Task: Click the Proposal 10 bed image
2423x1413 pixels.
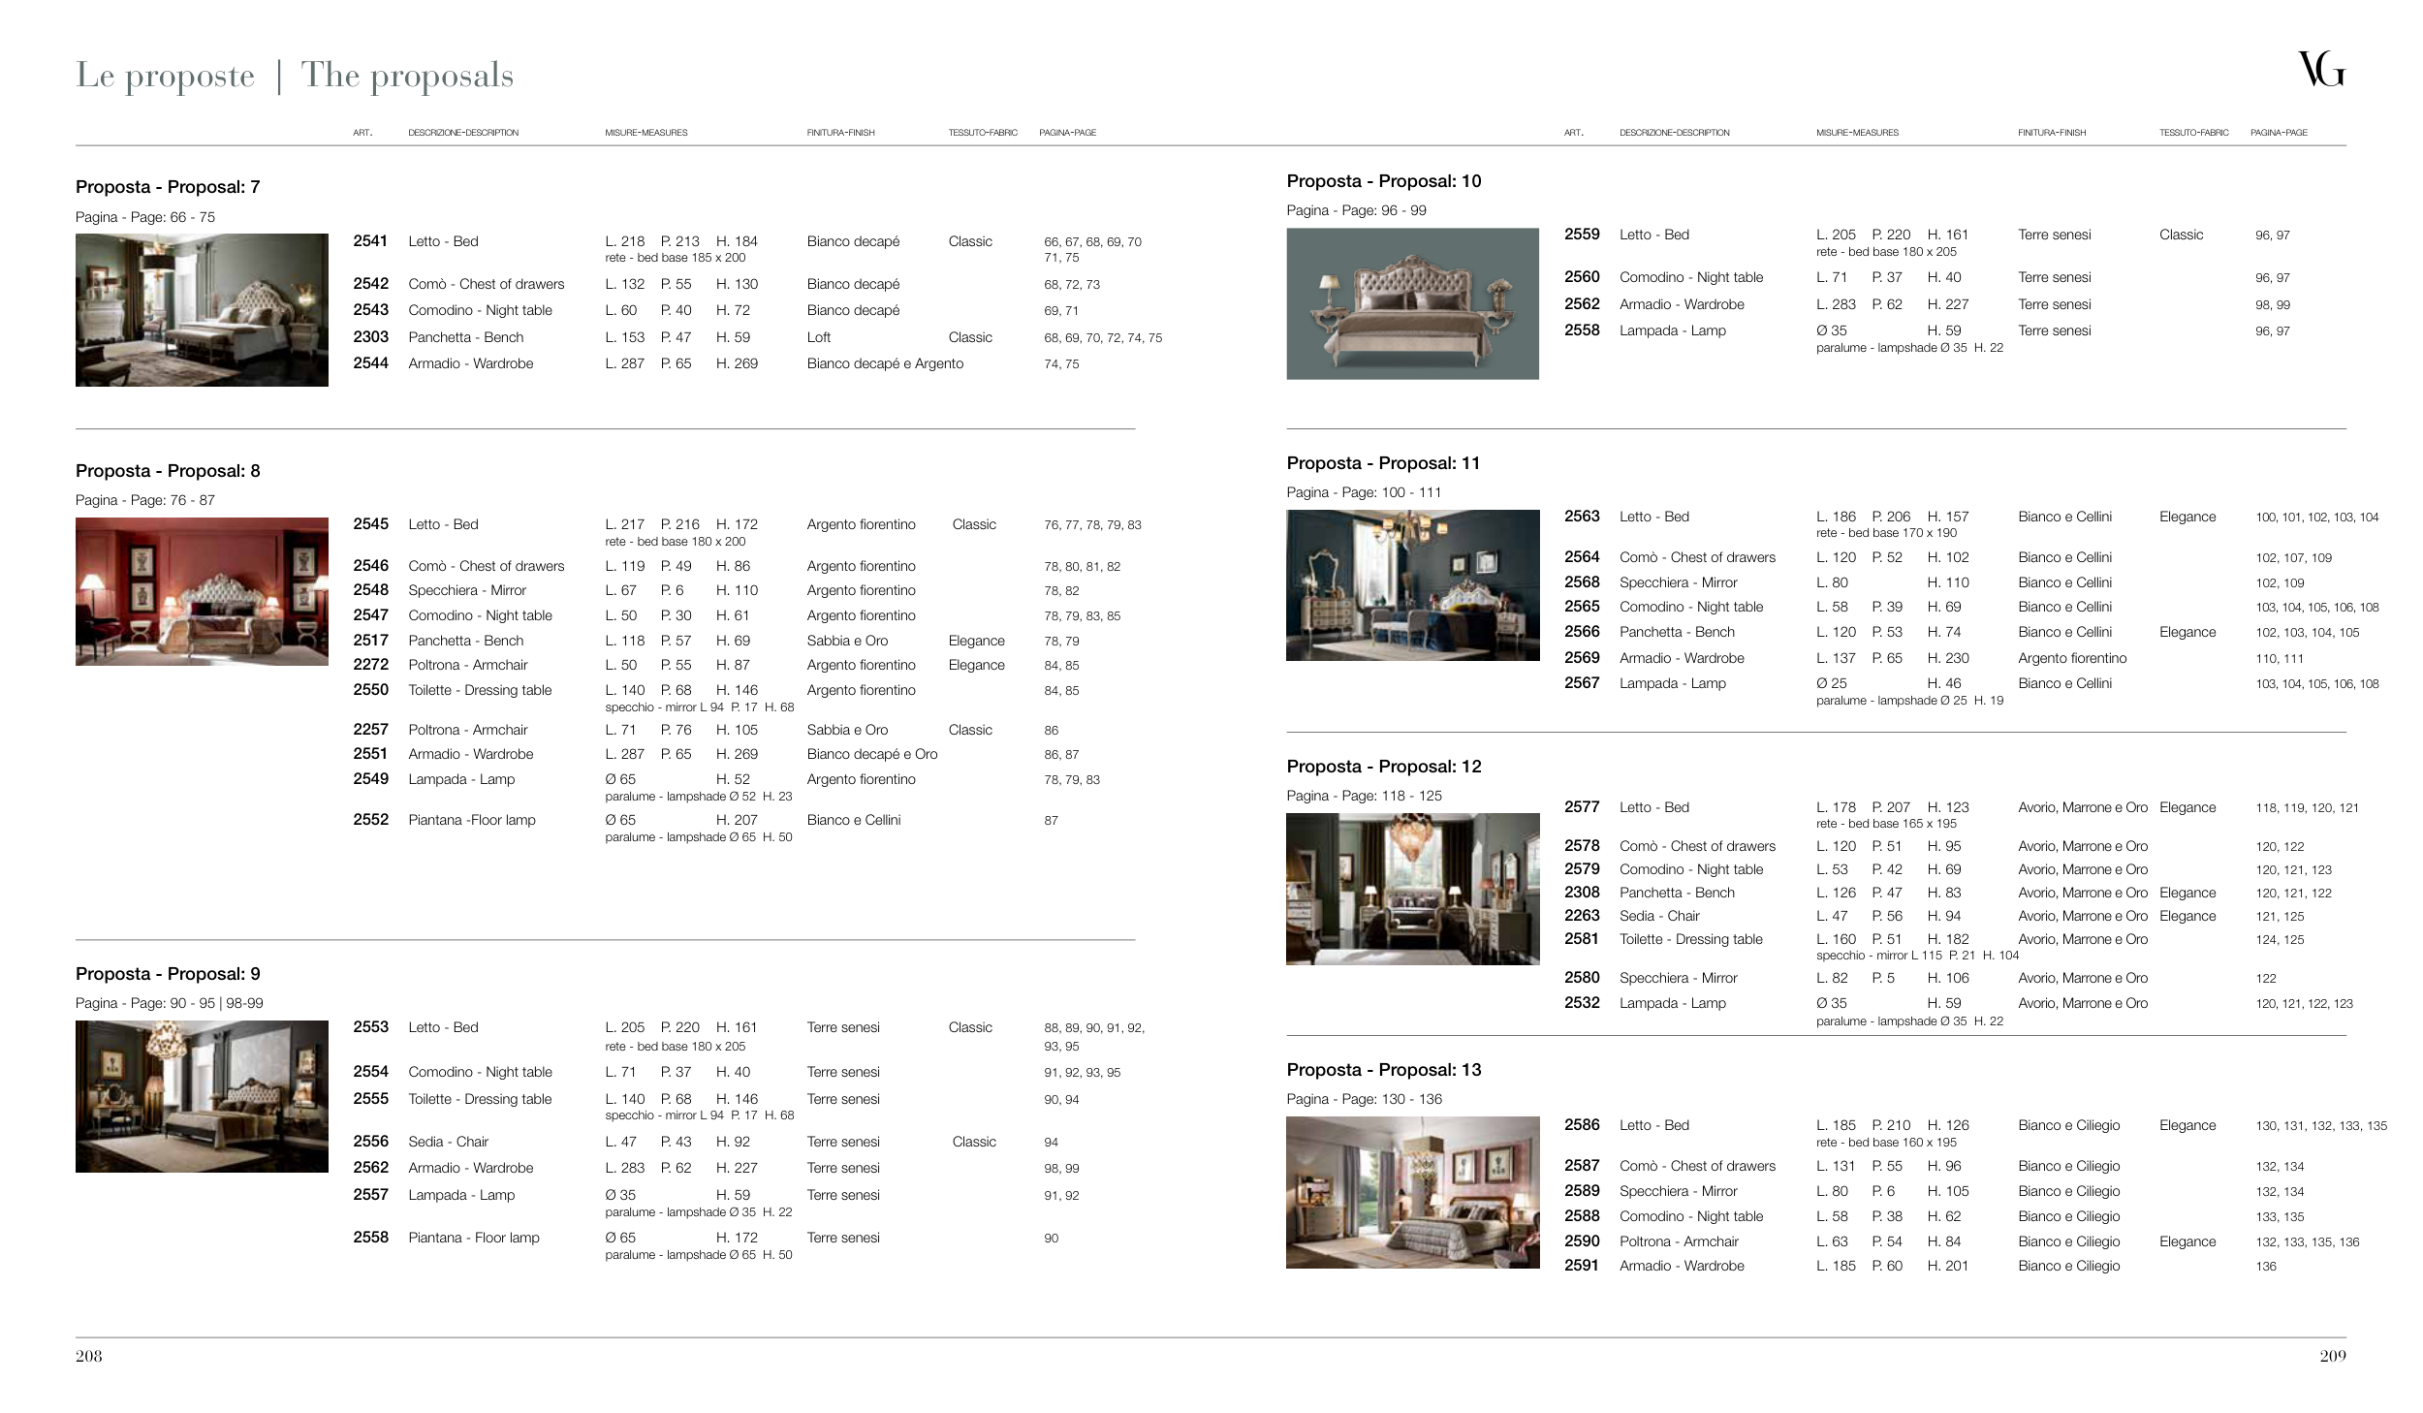Action: pyautogui.click(x=1412, y=303)
